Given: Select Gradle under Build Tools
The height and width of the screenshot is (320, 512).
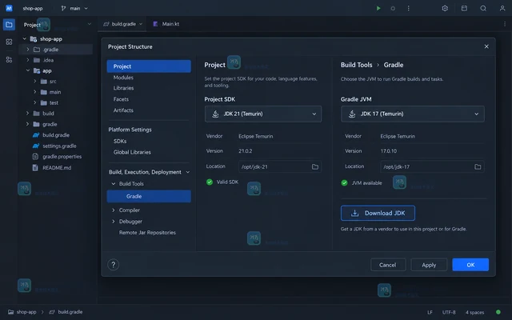Looking at the screenshot, I should (149, 196).
